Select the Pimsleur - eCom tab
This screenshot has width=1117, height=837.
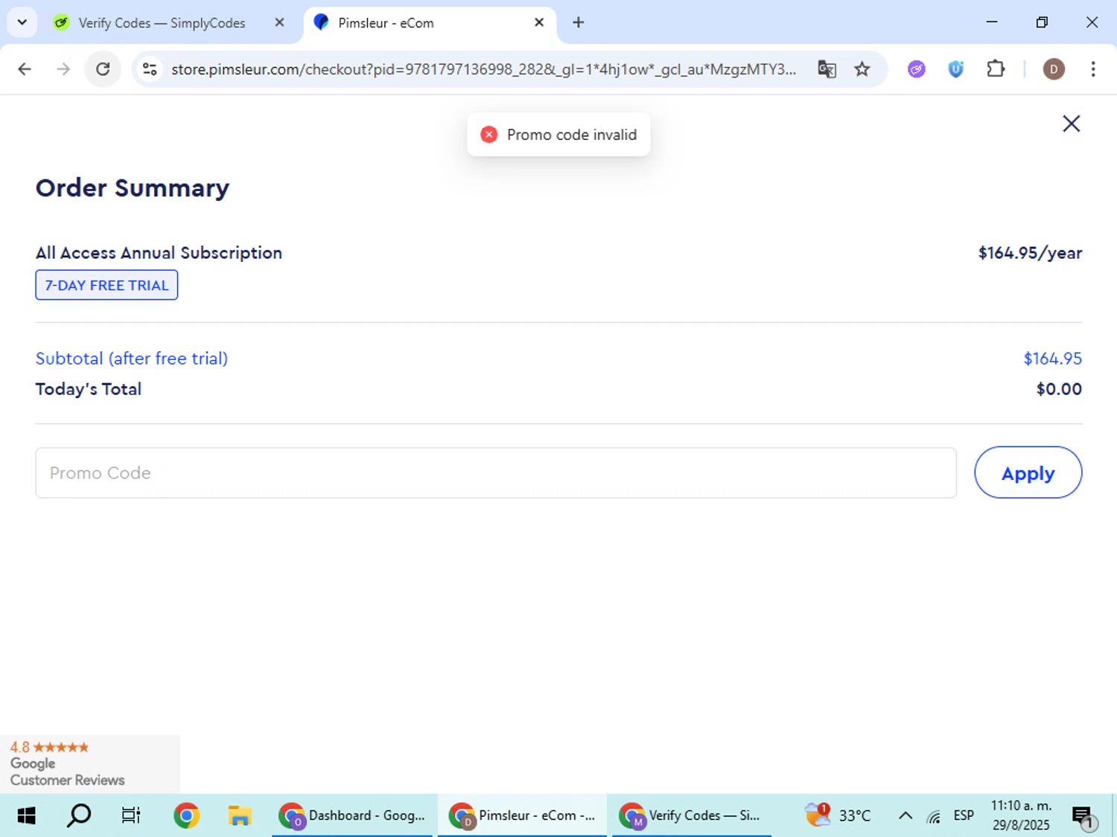tap(430, 23)
